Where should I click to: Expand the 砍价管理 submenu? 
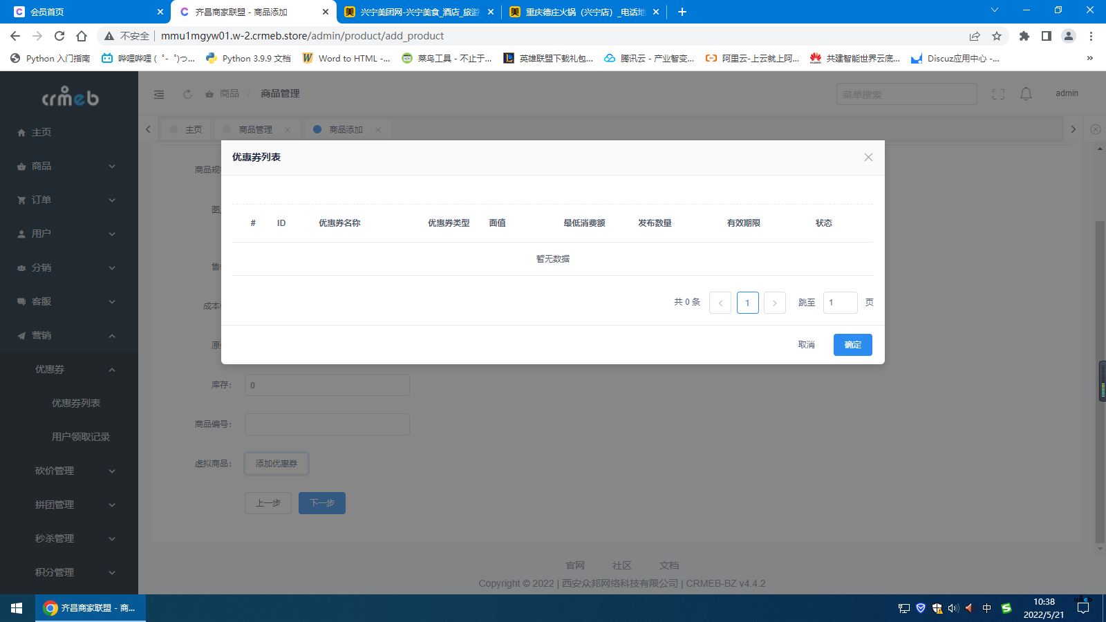(x=69, y=471)
